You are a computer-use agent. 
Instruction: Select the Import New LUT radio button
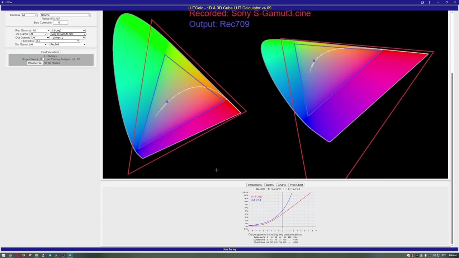pyautogui.click(x=22, y=59)
